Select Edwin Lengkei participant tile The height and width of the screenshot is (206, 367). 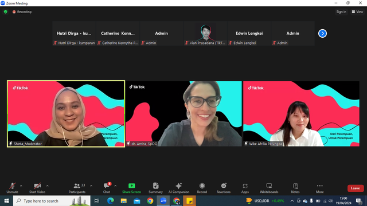[249, 33]
